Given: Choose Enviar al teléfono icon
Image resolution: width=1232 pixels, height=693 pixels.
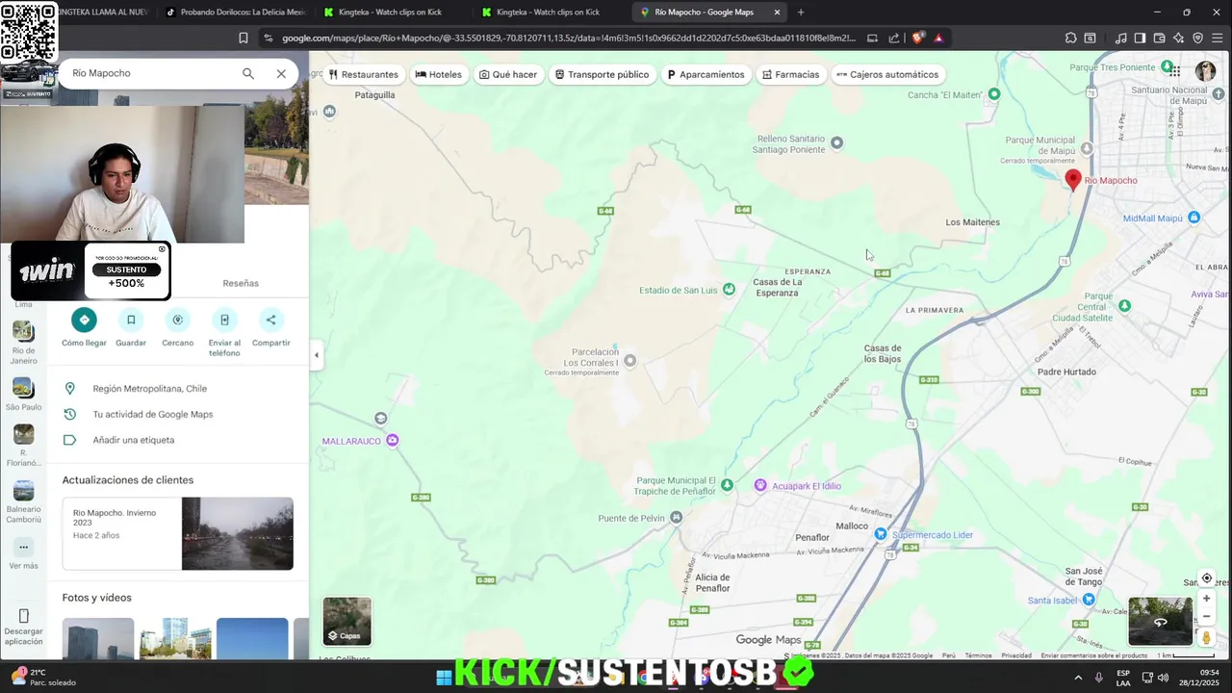Looking at the screenshot, I should point(224,321).
